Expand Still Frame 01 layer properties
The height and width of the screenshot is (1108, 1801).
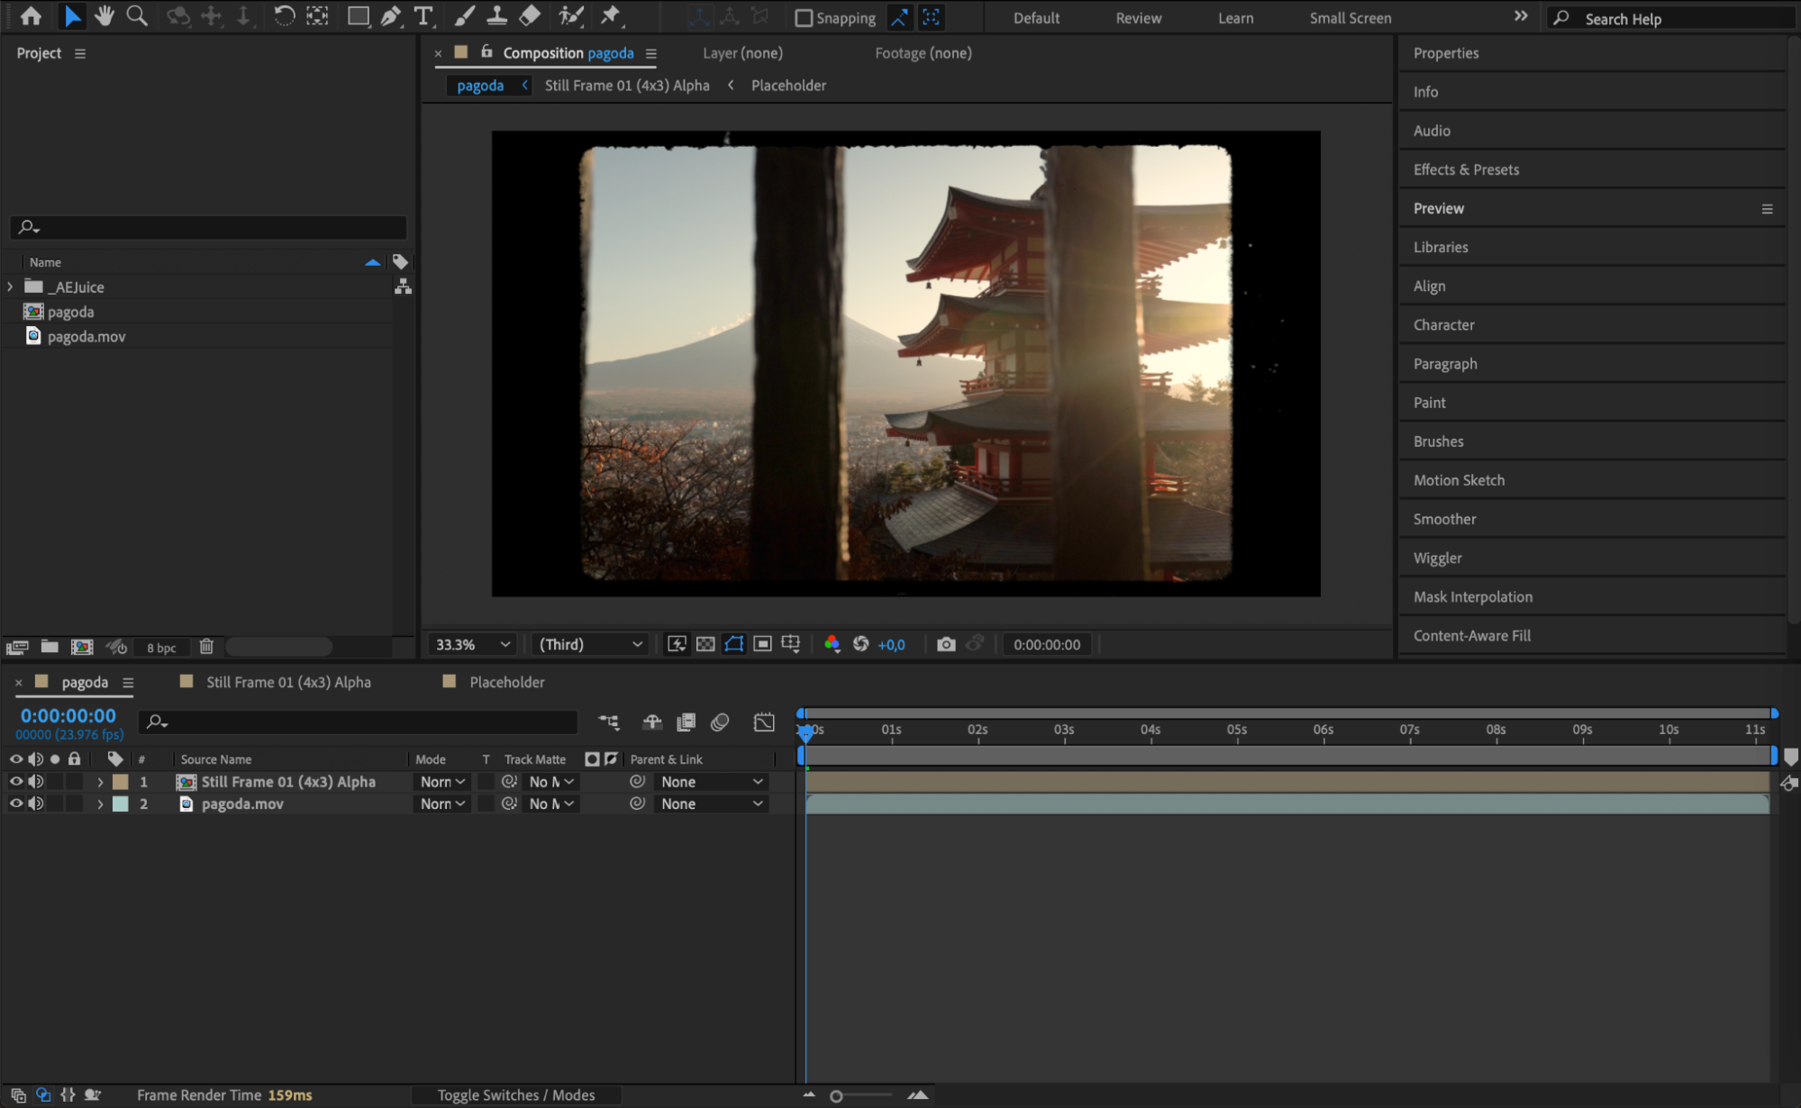[x=100, y=782]
